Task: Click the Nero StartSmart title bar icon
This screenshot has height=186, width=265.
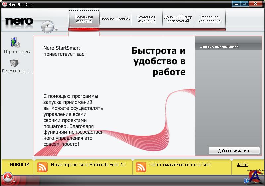Action: point(4,4)
